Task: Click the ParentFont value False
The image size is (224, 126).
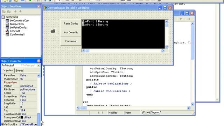Action: click(x=23, y=76)
